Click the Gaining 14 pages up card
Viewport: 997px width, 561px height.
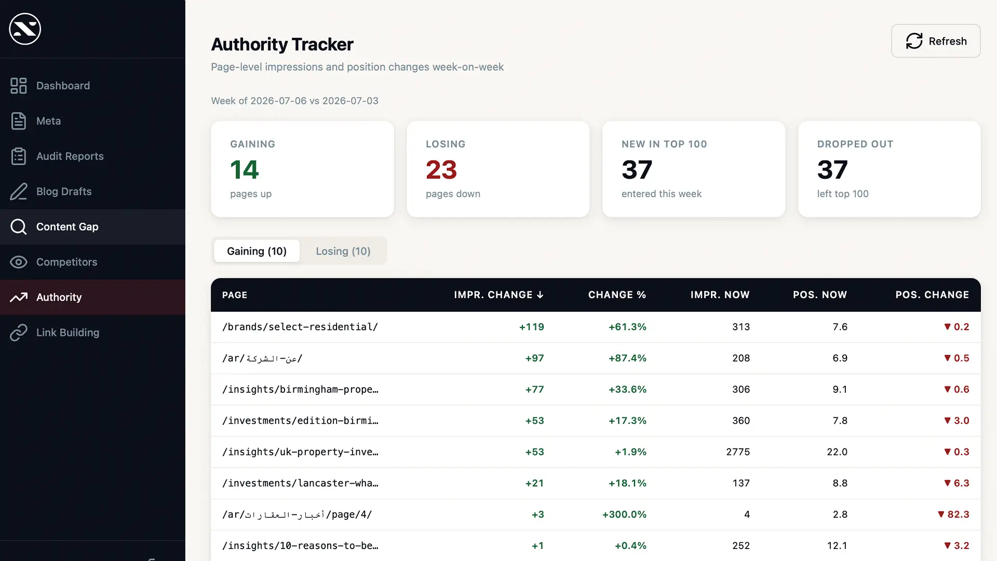(x=302, y=169)
